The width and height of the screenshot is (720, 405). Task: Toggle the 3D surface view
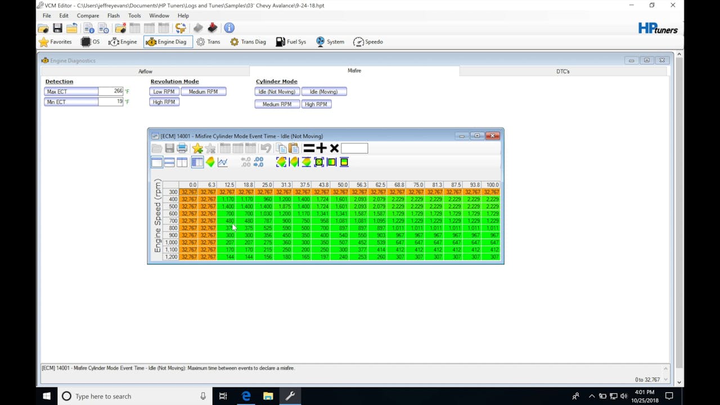point(210,162)
